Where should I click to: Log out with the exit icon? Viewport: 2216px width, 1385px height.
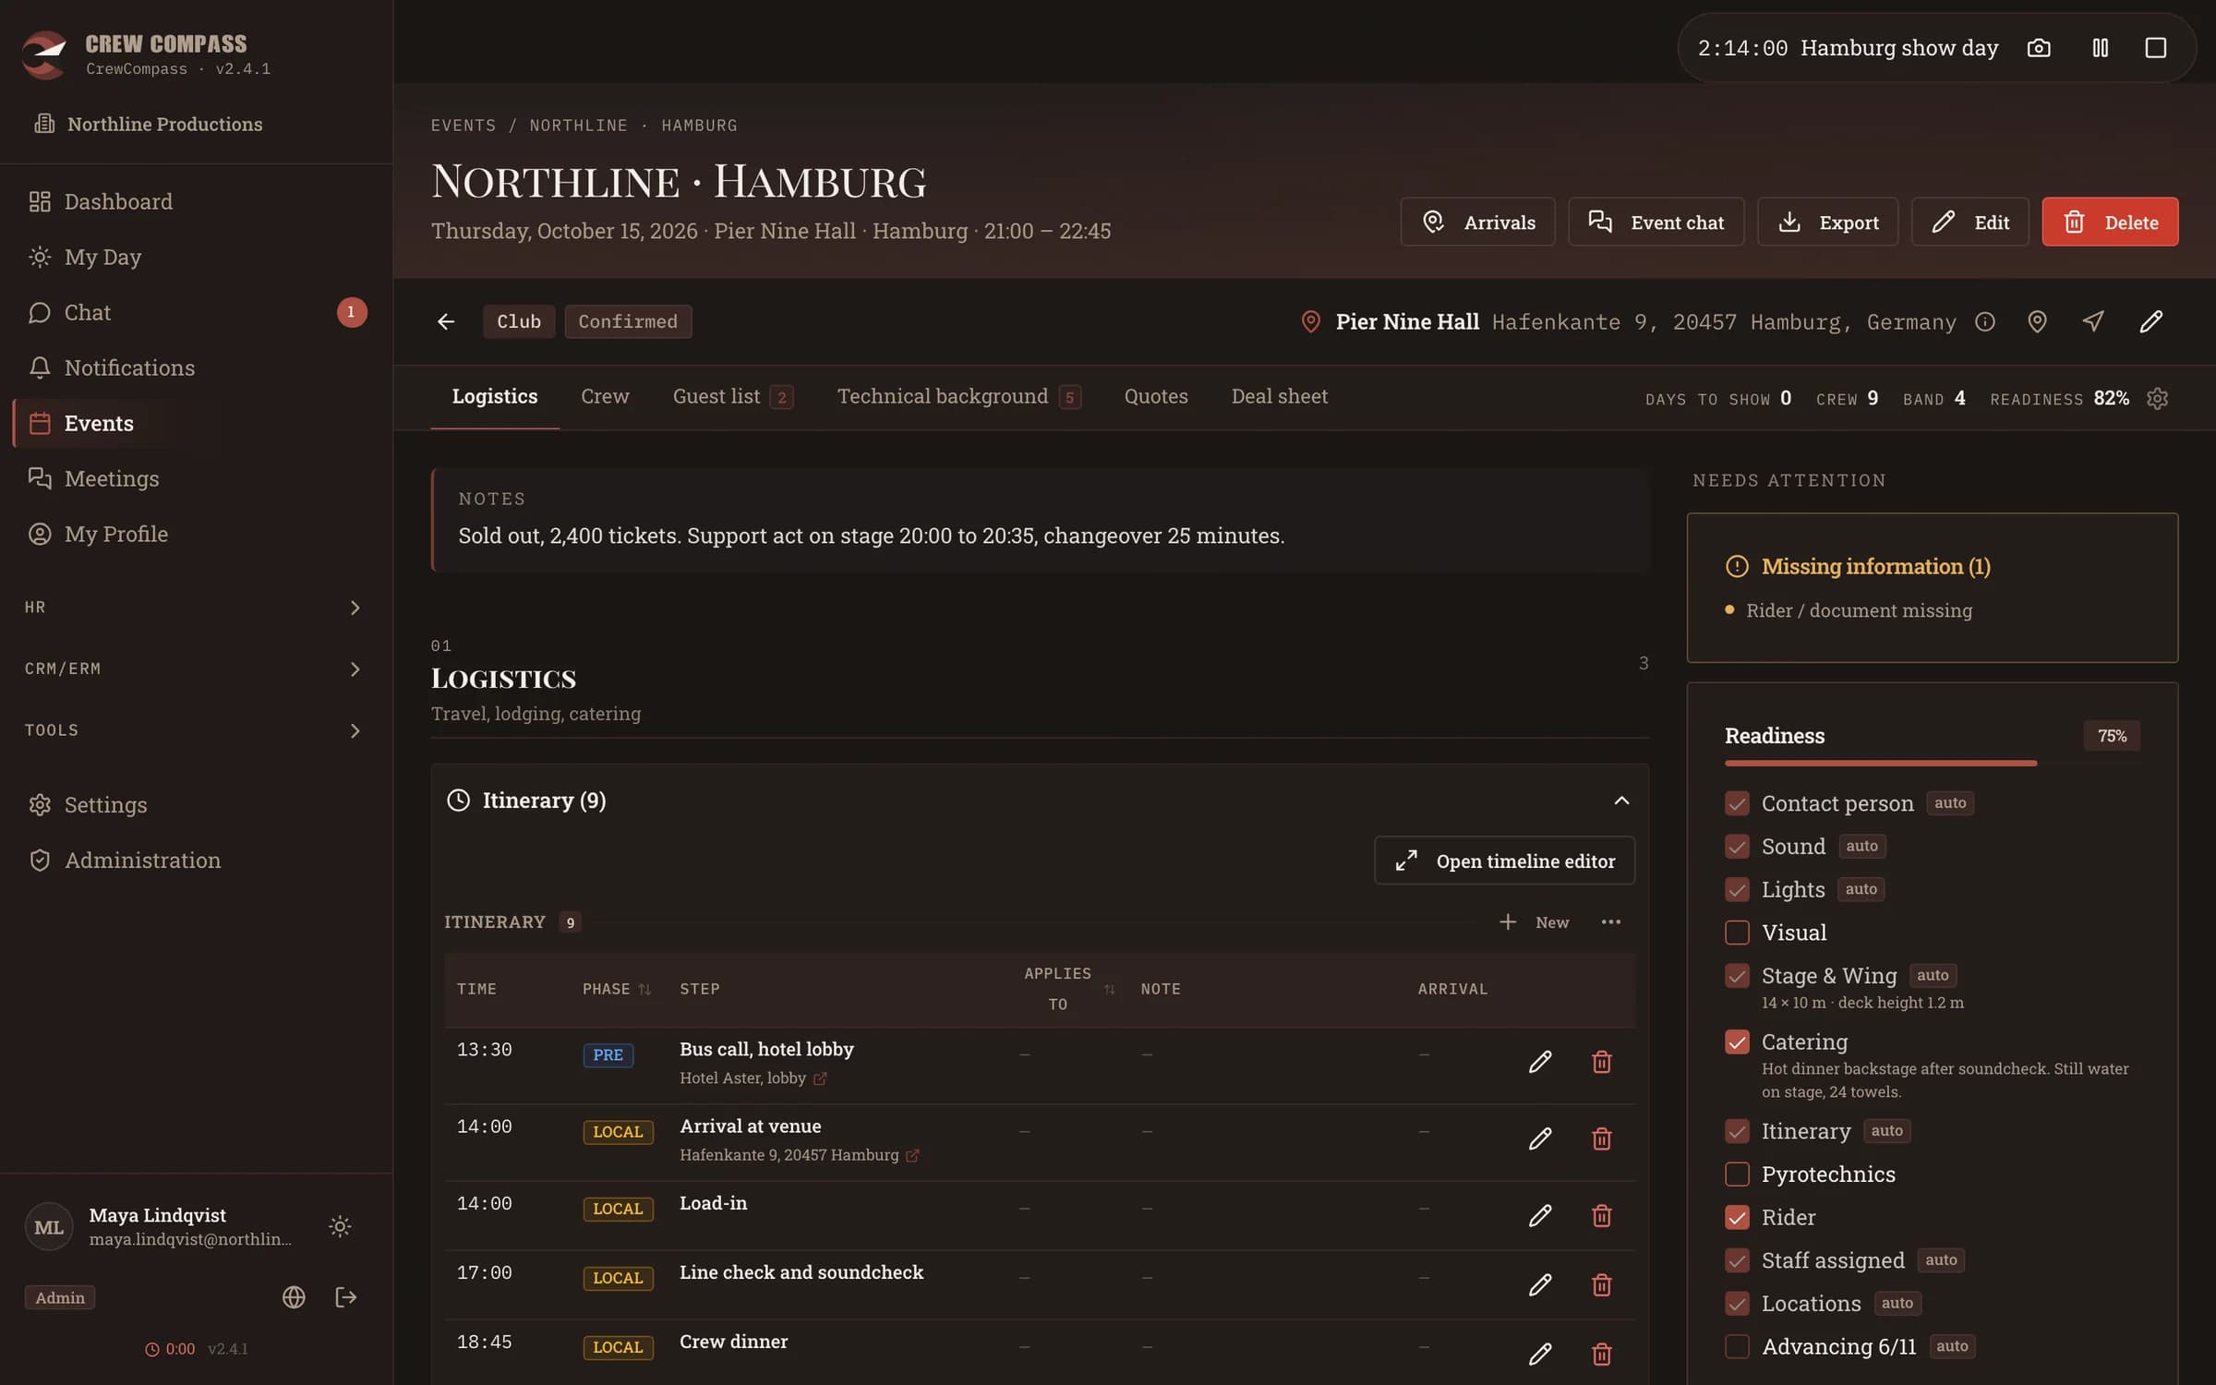tap(345, 1297)
